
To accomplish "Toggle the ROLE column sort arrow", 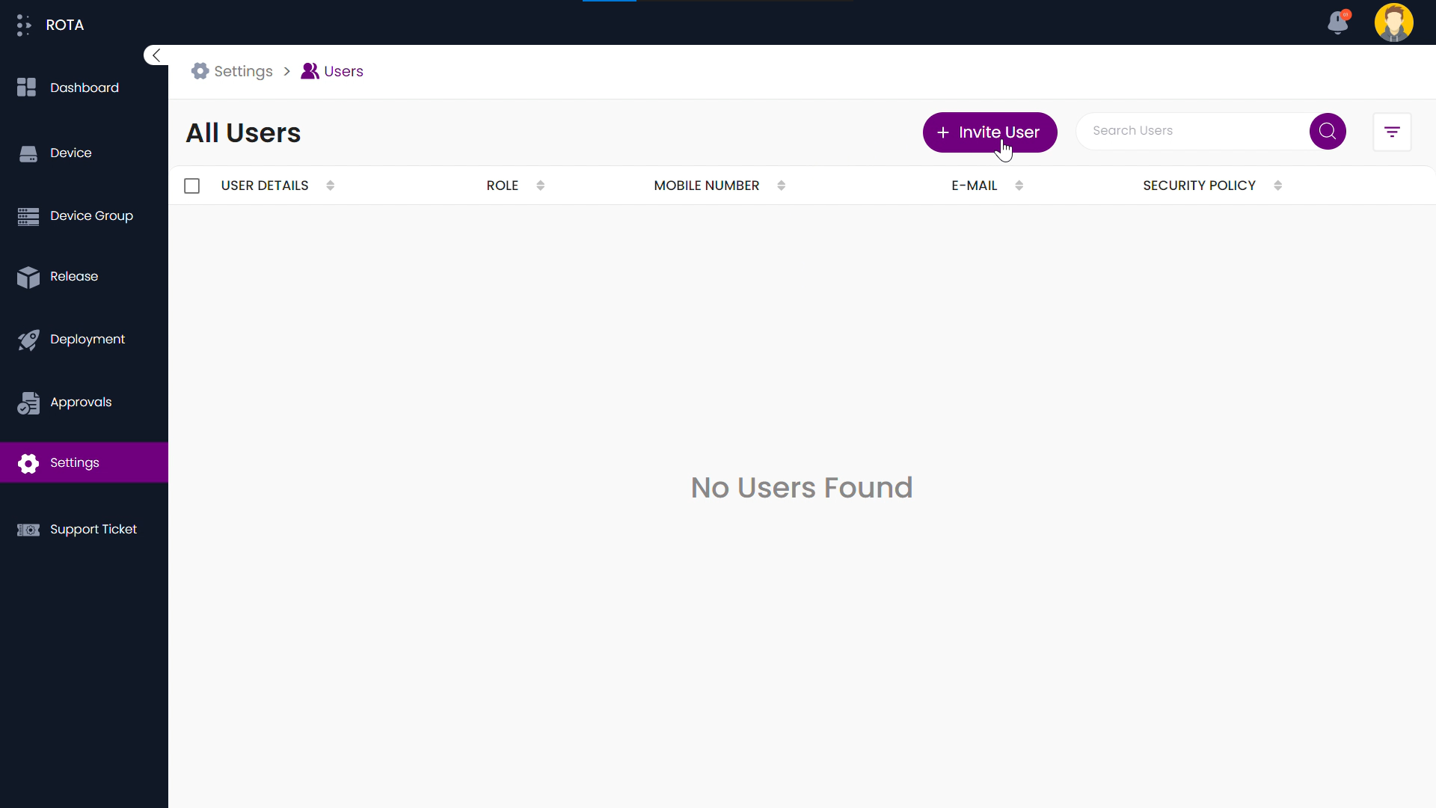I will click(541, 186).
